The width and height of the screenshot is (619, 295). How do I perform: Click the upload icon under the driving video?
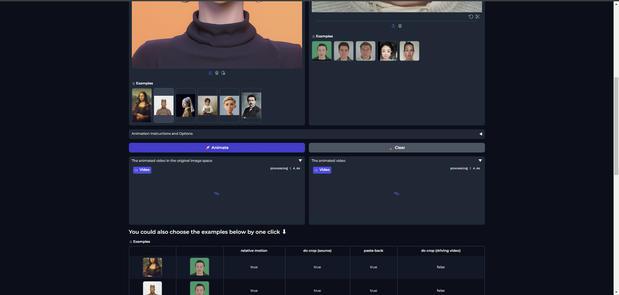(x=393, y=26)
